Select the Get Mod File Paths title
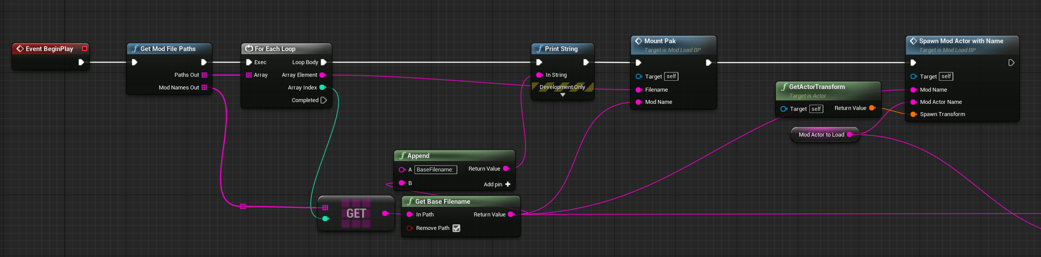The height and width of the screenshot is (257, 1041). 168,49
